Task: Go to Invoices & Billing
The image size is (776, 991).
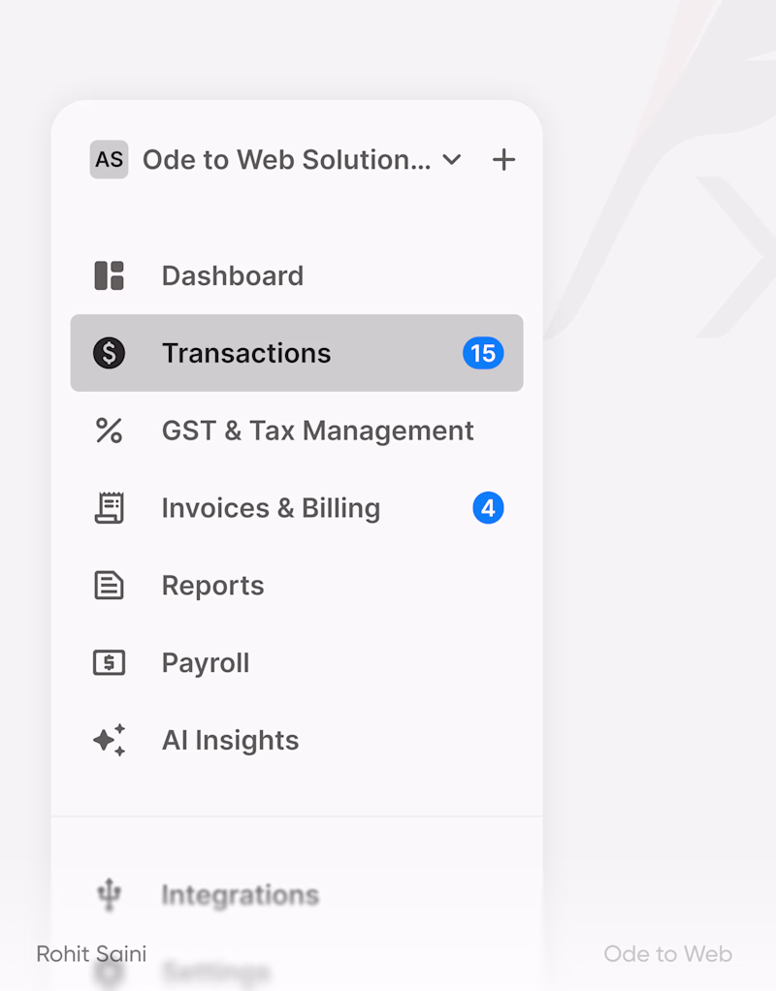Action: (271, 508)
